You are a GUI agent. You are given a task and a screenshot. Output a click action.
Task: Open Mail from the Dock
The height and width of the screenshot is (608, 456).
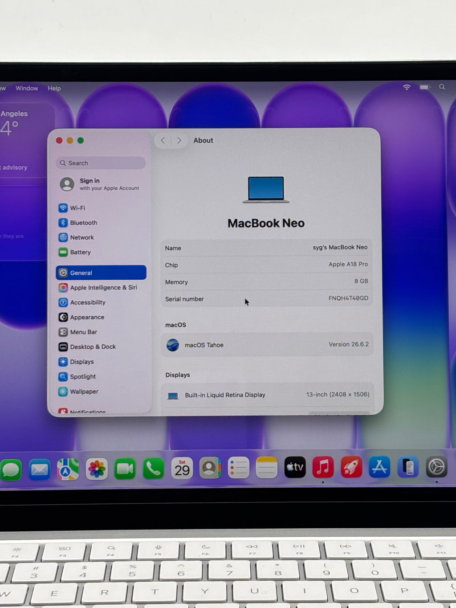[x=40, y=469]
